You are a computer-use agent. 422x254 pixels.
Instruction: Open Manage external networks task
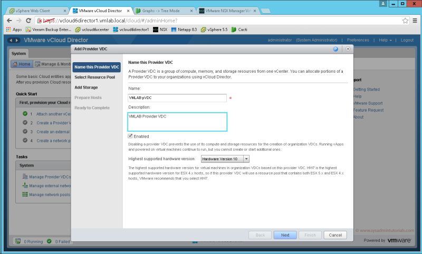50,185
